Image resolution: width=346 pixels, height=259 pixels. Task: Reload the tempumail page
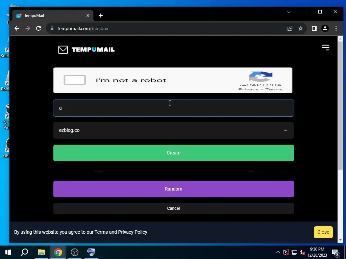pyautogui.click(x=39, y=28)
